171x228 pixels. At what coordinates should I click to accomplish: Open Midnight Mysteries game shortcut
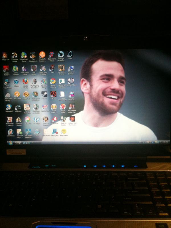(61, 54)
